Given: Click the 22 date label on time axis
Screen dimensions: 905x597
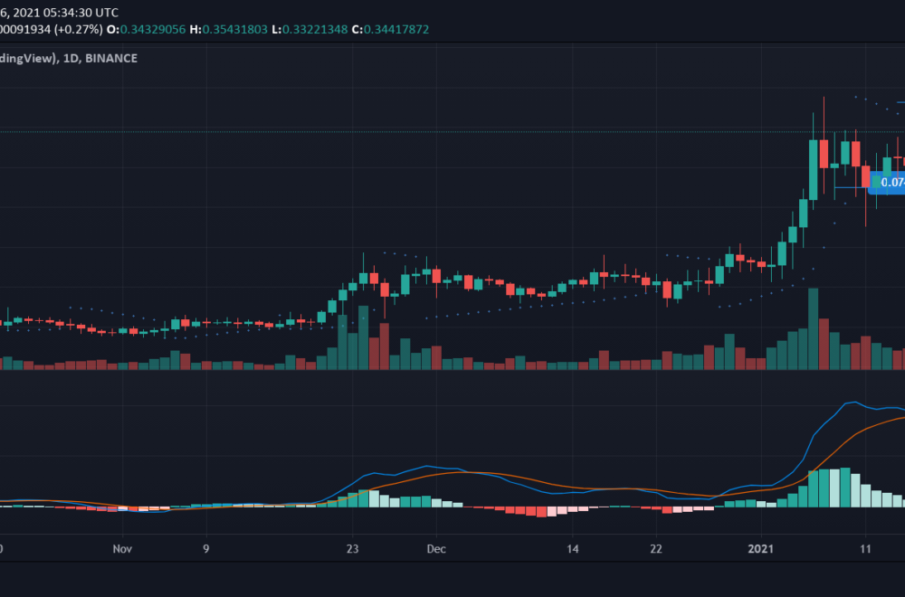Looking at the screenshot, I should [x=656, y=548].
